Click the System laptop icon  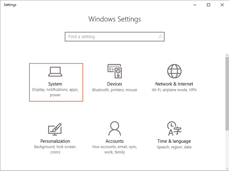55,72
